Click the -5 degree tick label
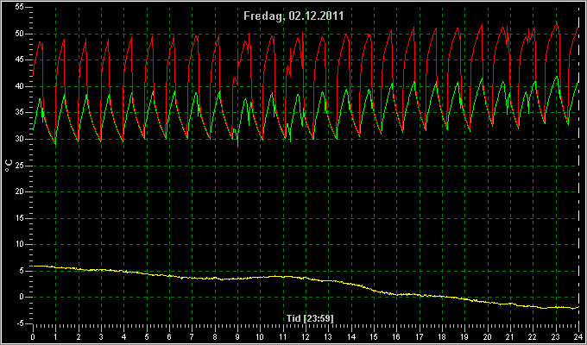 tap(21, 323)
